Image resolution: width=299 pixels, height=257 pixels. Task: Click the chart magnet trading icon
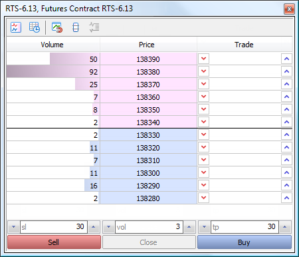tap(57, 27)
